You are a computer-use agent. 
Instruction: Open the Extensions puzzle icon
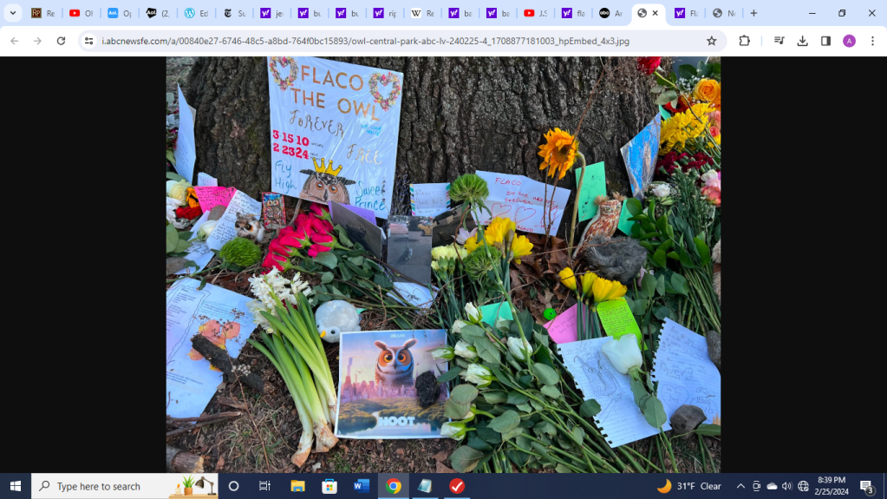[744, 41]
